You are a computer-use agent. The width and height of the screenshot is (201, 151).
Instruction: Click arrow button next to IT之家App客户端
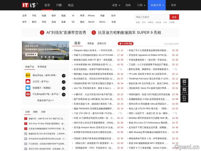pos(64,95)
